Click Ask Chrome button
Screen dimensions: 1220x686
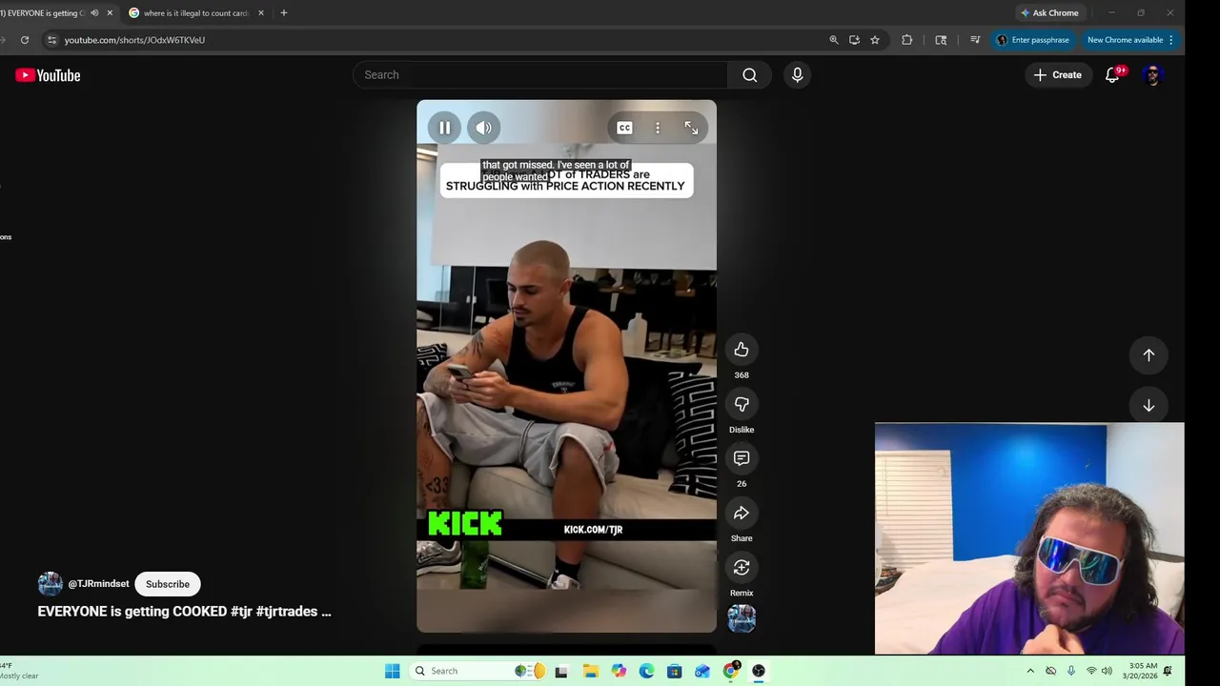(1049, 13)
